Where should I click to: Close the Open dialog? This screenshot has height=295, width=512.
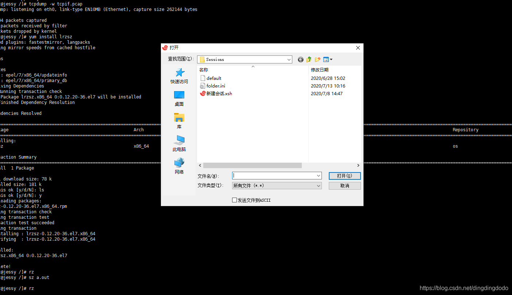pos(358,48)
